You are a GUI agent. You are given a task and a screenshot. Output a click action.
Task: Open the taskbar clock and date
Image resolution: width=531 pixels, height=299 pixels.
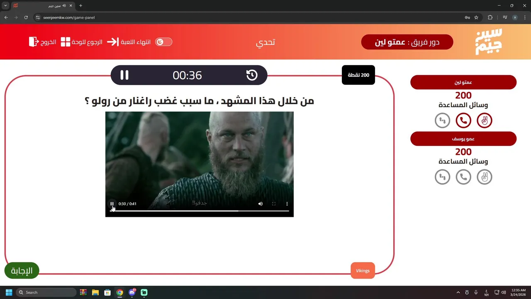pyautogui.click(x=519, y=292)
